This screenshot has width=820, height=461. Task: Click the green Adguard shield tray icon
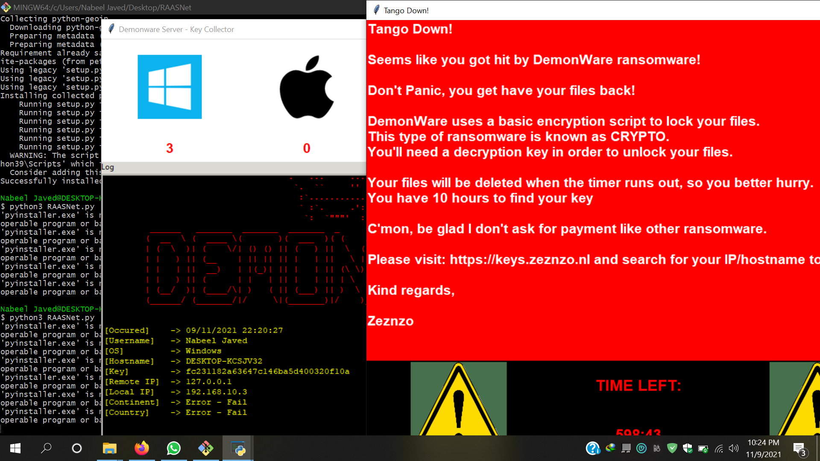click(x=673, y=448)
